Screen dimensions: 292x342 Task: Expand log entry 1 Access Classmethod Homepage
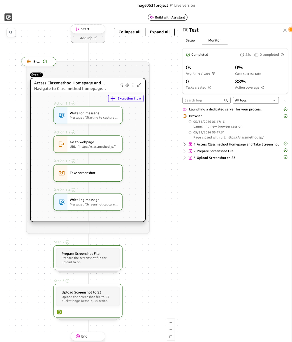click(x=185, y=144)
